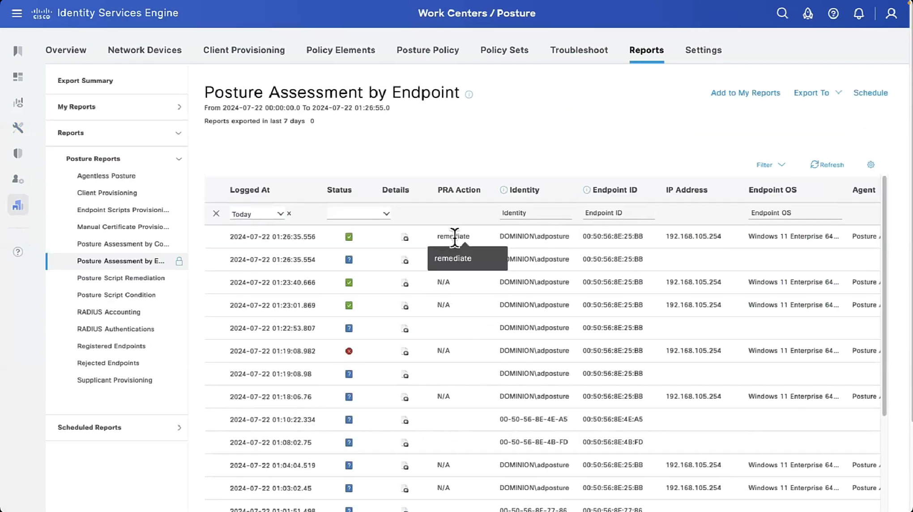Click the help question icon in header

point(833,13)
